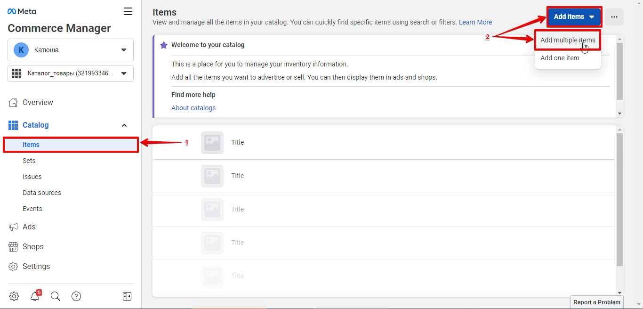Viewport: 643px width, 309px height.
Task: Open the Add items dropdown button
Action: pos(574,16)
